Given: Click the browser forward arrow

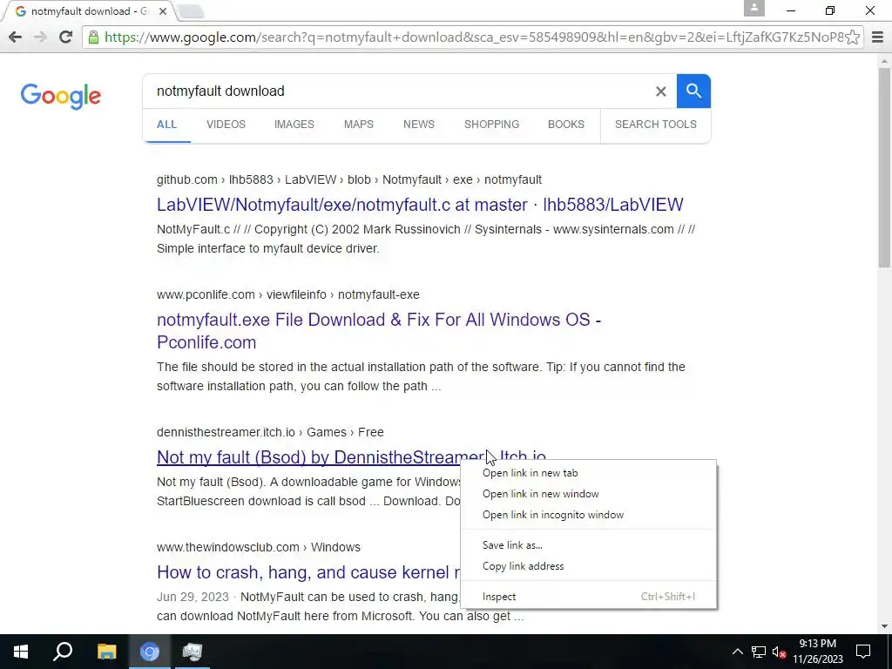Looking at the screenshot, I should (40, 37).
